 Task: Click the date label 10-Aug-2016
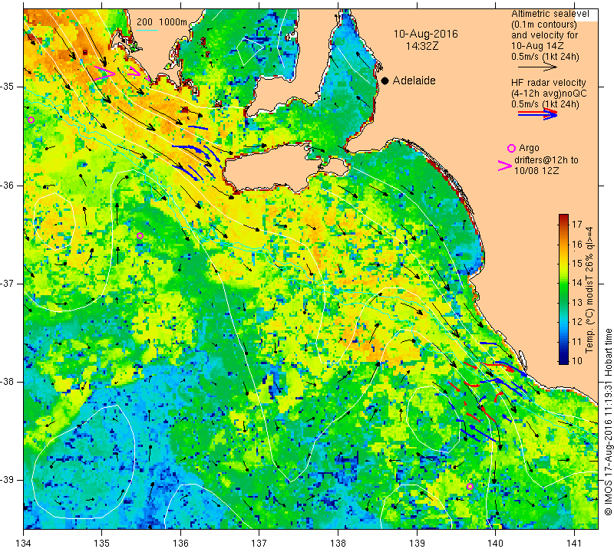point(425,34)
